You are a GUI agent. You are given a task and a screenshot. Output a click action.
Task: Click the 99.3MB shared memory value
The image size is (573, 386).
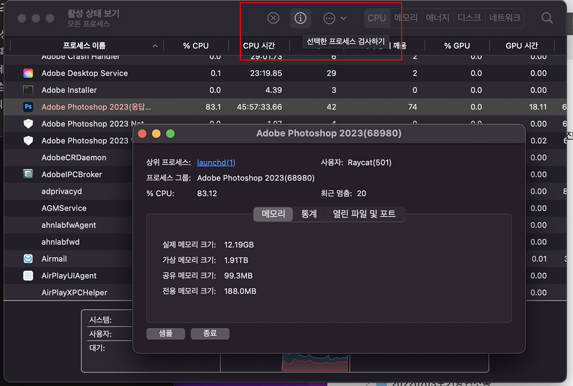click(238, 275)
